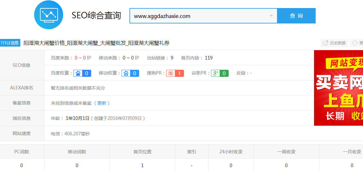Click the SEO综合查询 page title
The height and width of the screenshot is (171, 363).
[96, 15]
